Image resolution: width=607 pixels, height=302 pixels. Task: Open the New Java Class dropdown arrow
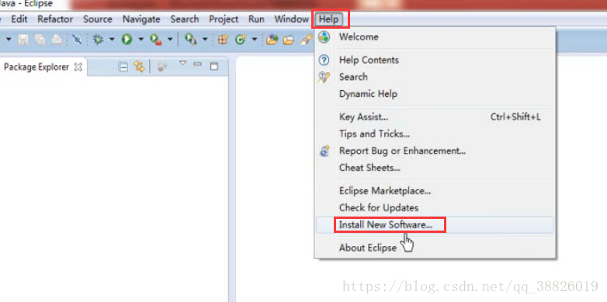click(x=255, y=39)
